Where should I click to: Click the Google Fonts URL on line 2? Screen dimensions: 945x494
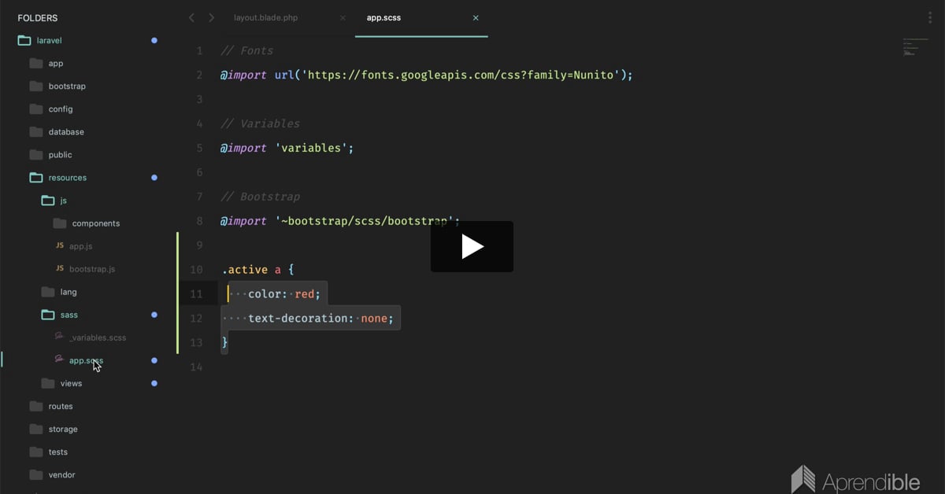[x=459, y=75]
